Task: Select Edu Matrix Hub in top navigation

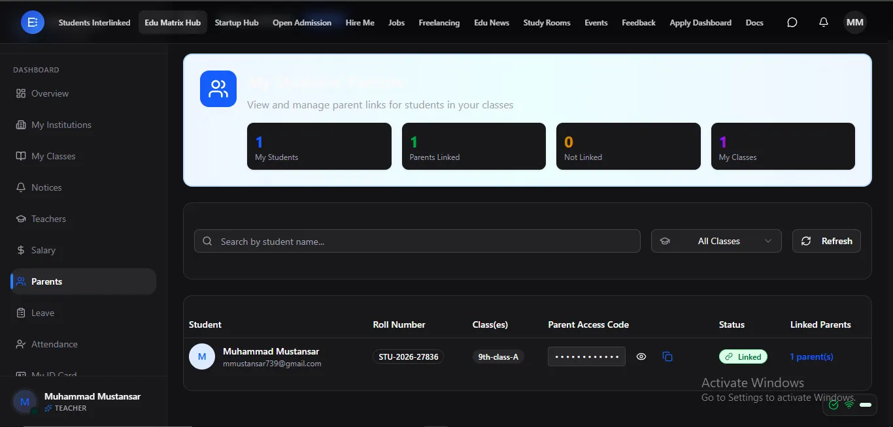Action: click(x=173, y=22)
